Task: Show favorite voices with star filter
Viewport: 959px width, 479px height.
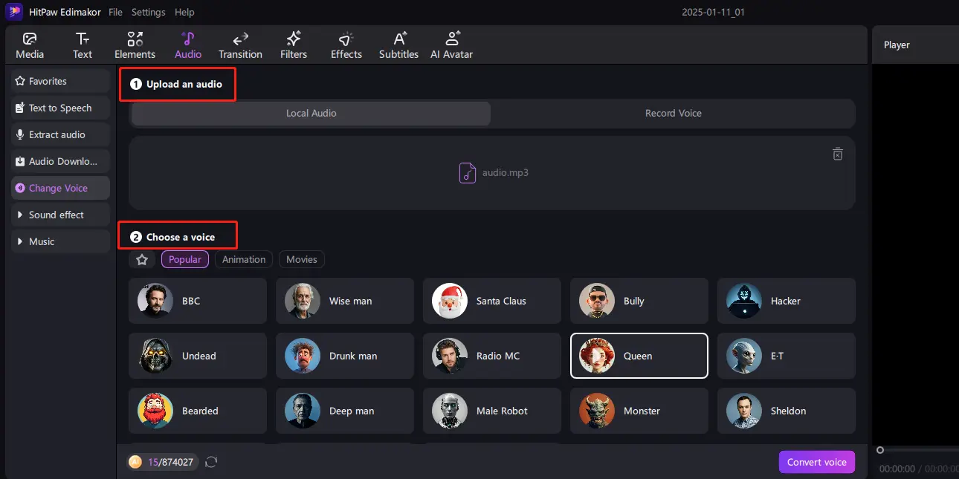Action: pyautogui.click(x=142, y=259)
